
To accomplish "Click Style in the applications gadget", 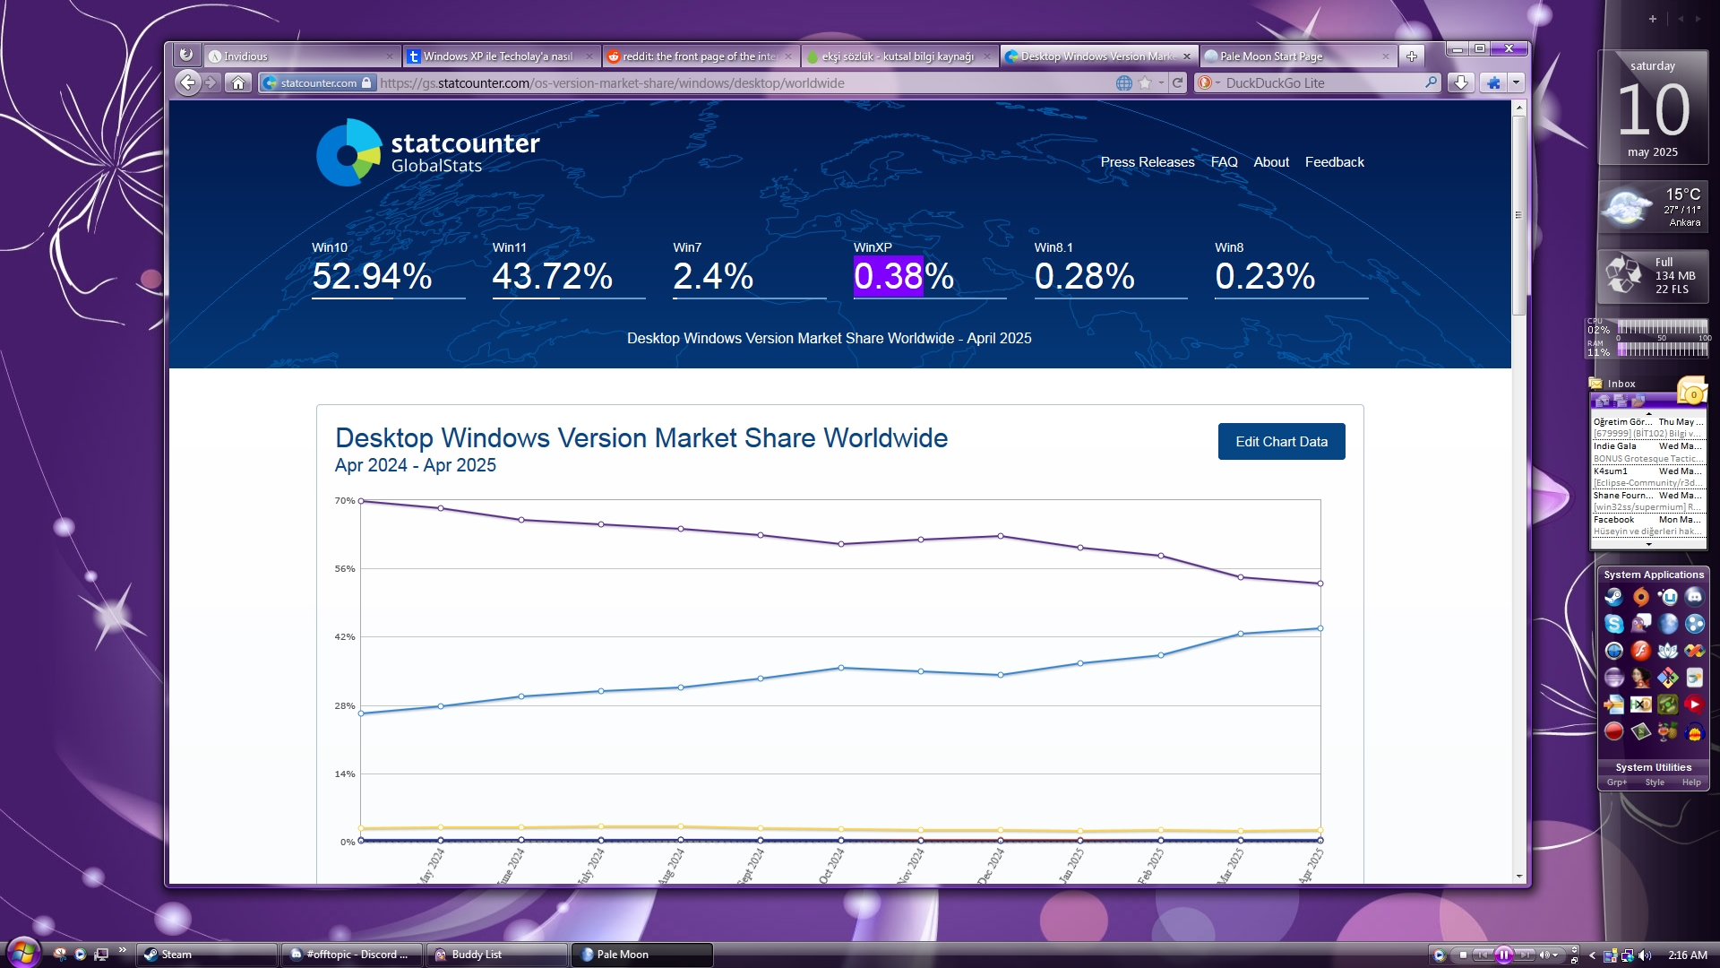I will click(x=1655, y=782).
